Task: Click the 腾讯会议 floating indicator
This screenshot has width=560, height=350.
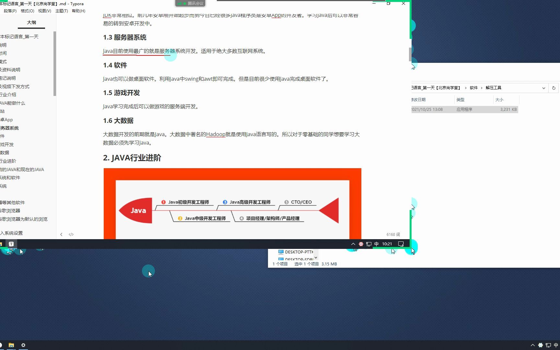Action: pyautogui.click(x=190, y=3)
